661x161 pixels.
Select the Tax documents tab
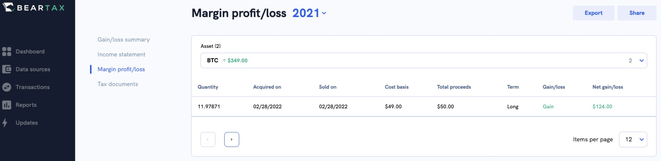[x=118, y=84]
